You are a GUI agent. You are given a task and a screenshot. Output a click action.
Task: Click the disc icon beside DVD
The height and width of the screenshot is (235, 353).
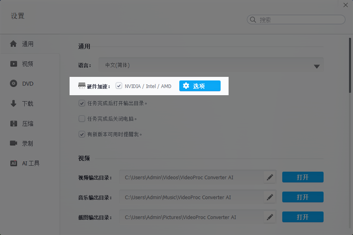coord(14,84)
